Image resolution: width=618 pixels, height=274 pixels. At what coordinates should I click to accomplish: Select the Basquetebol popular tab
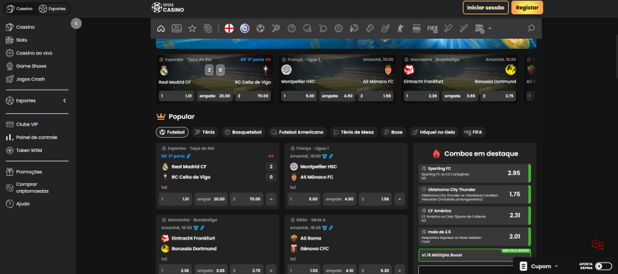coord(243,132)
